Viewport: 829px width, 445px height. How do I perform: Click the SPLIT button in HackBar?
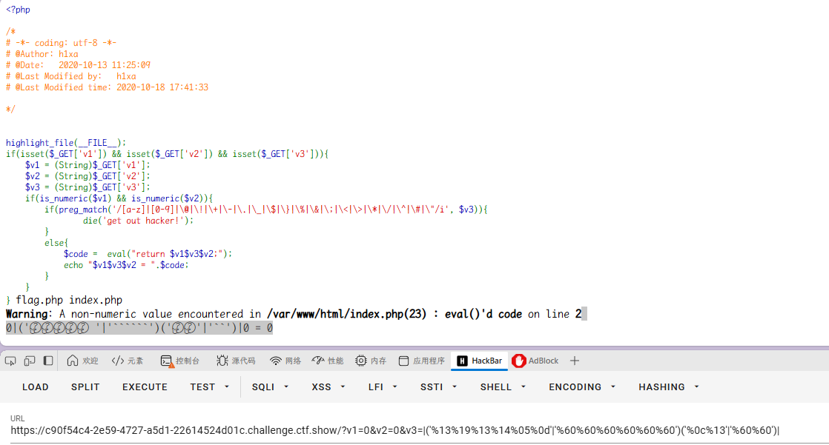coord(86,387)
